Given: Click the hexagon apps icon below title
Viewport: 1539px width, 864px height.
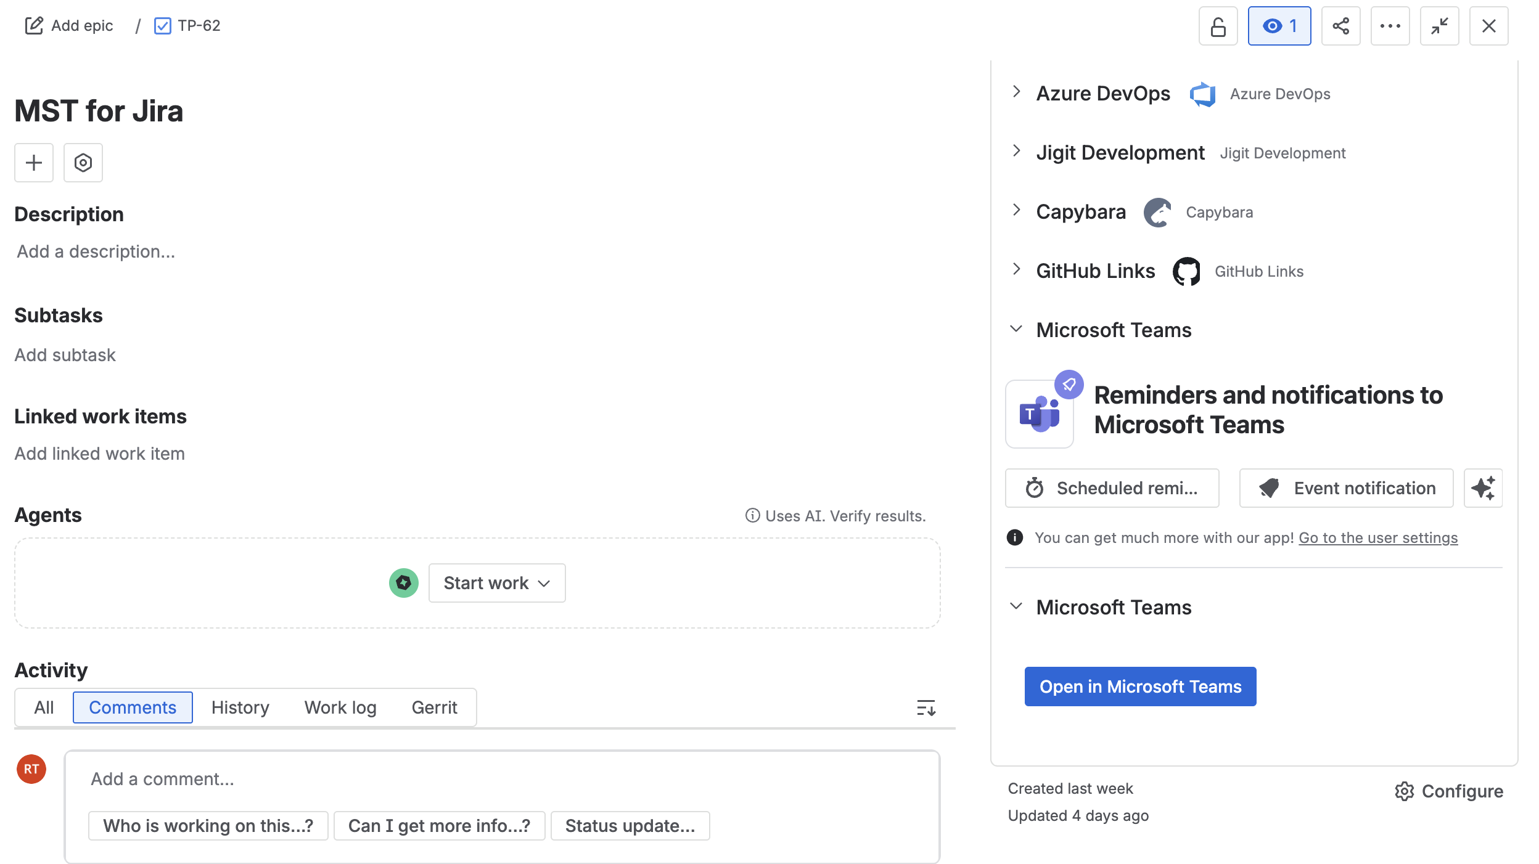Looking at the screenshot, I should [83, 163].
